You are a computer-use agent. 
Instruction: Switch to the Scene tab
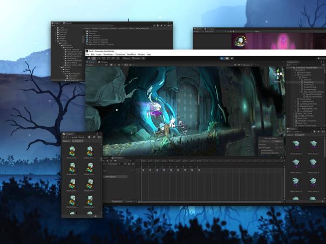[91, 62]
